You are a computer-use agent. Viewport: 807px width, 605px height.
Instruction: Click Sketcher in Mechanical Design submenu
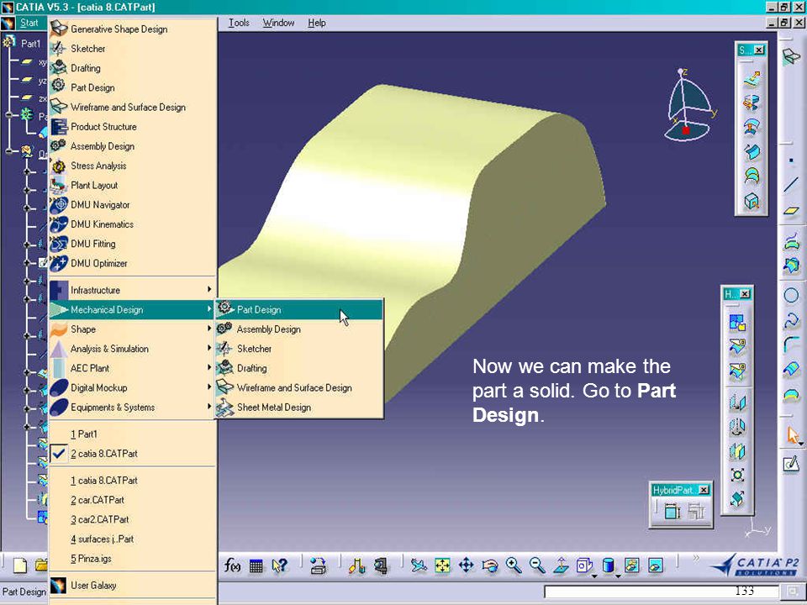(299, 349)
